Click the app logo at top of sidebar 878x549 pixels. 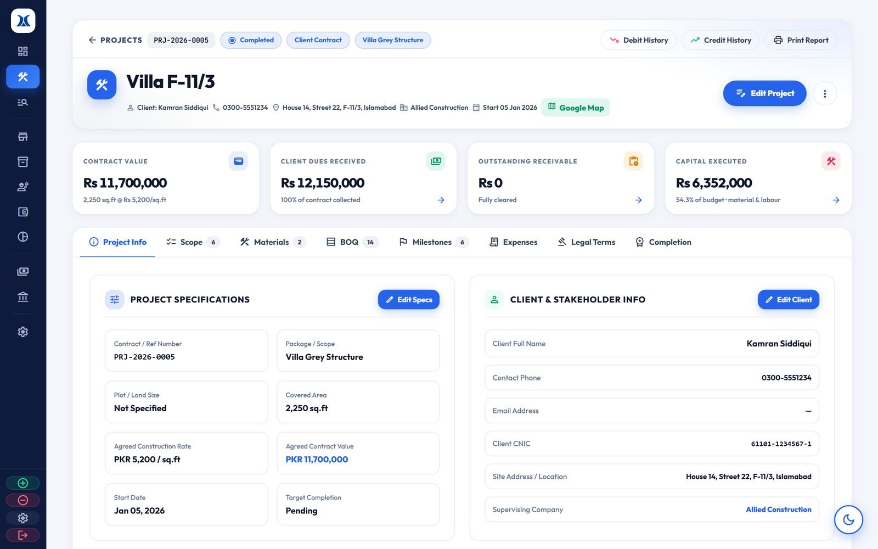23,21
